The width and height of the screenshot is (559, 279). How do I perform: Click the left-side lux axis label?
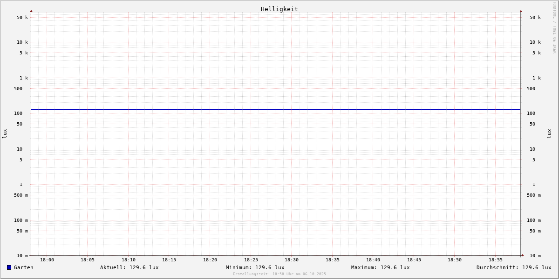tap(5, 133)
